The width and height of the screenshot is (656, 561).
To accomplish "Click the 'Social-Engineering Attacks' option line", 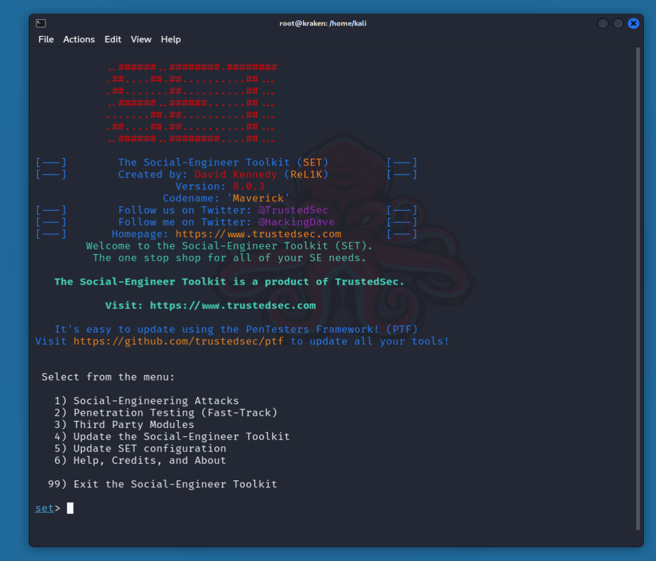I will (155, 401).
